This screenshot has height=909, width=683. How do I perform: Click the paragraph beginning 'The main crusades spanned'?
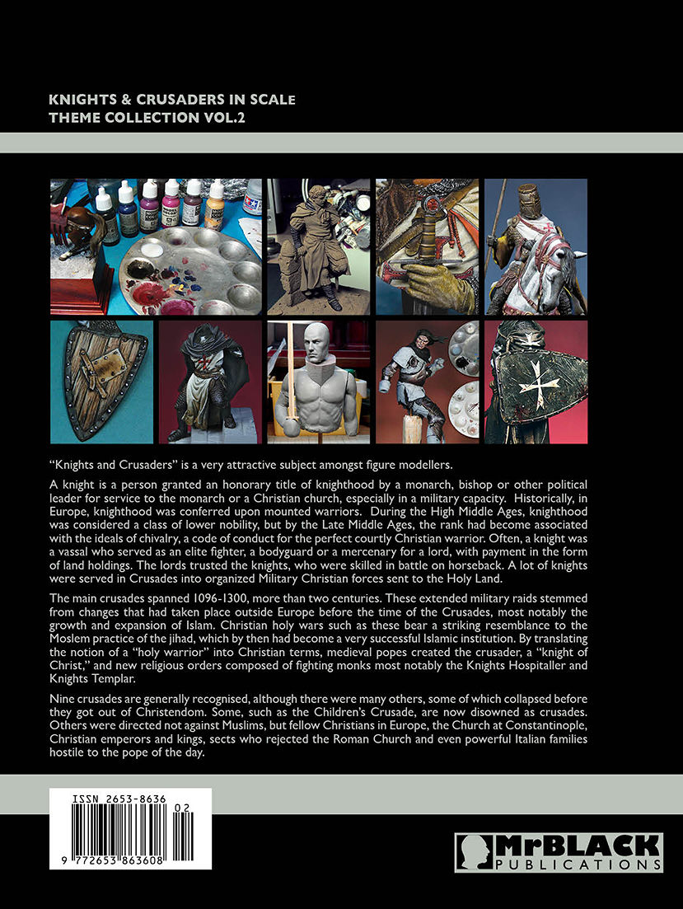[x=318, y=638]
